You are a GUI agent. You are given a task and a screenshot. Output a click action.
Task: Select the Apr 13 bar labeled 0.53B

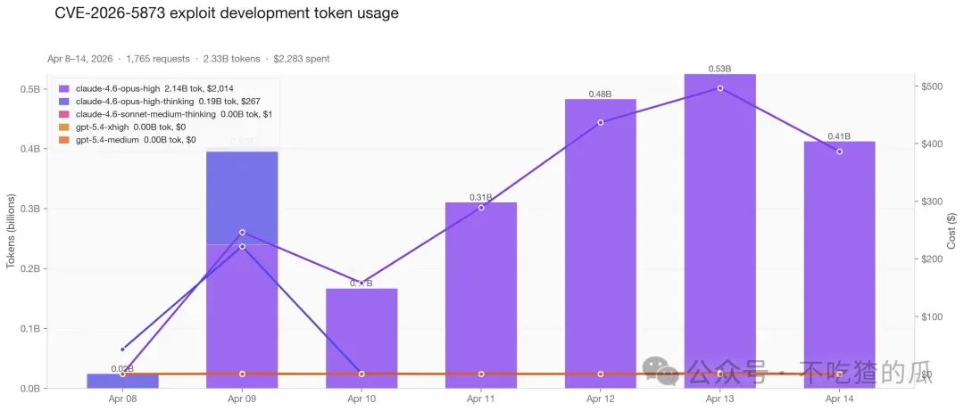tap(720, 231)
